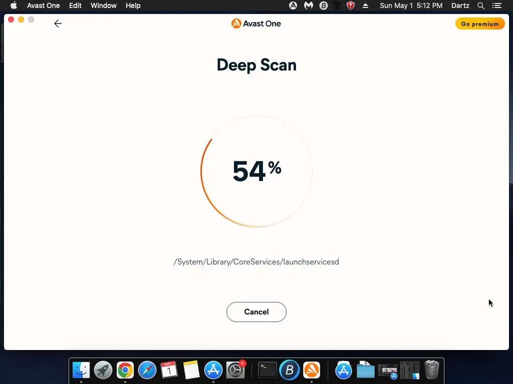Open Launchpad rocket in the Dock
Viewport: 513px width, 384px height.
coord(103,370)
